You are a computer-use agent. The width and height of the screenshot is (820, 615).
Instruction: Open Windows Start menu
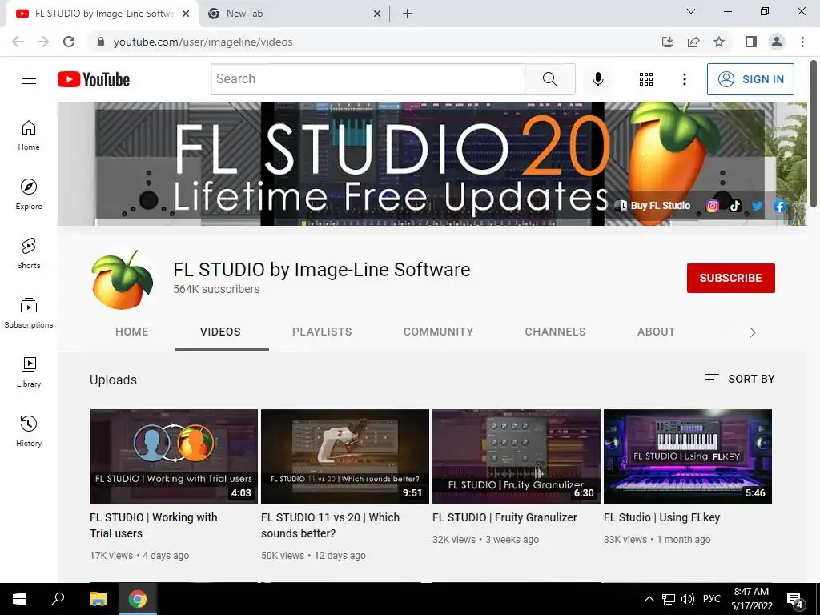pyautogui.click(x=19, y=599)
